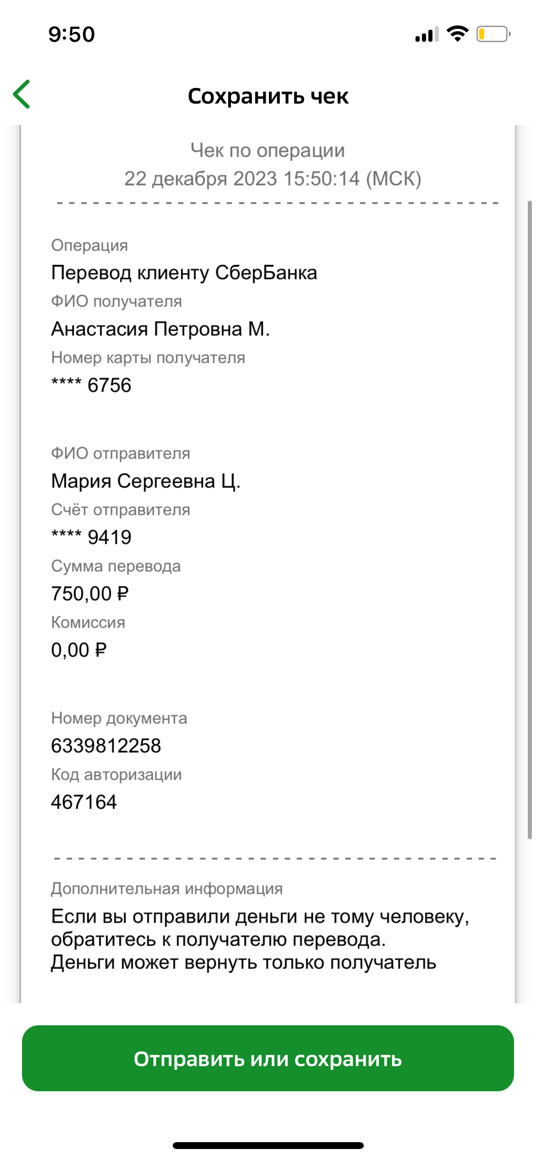
Task: Tap commission value 0,00 ₽
Action: (79, 650)
